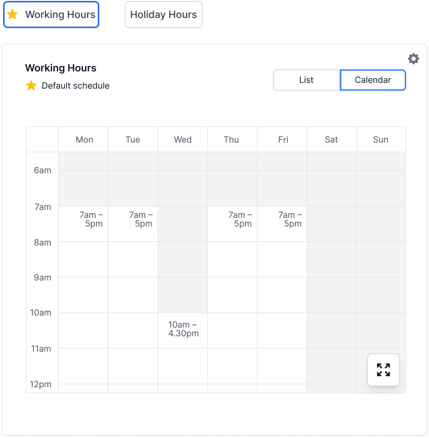Viewport: 429px width, 438px height.
Task: Click the 12pm time row label
Action: click(x=40, y=384)
